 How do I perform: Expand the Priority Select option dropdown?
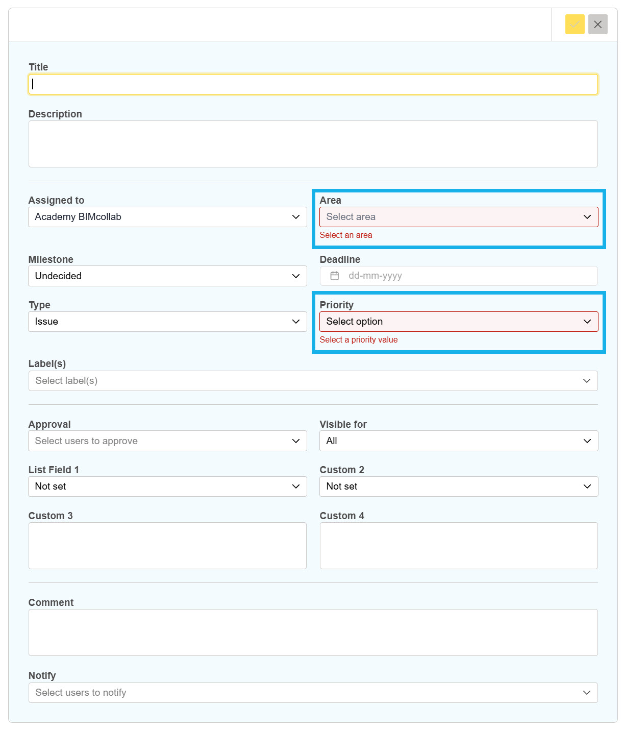(459, 322)
